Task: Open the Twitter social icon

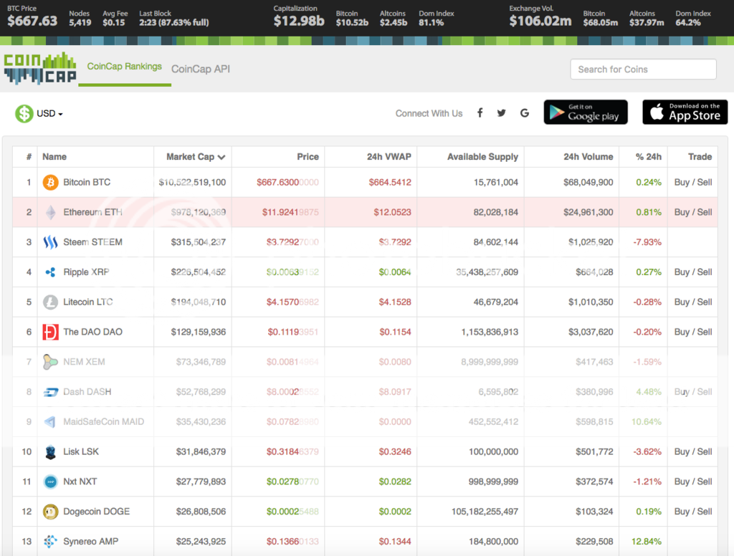Action: tap(502, 113)
